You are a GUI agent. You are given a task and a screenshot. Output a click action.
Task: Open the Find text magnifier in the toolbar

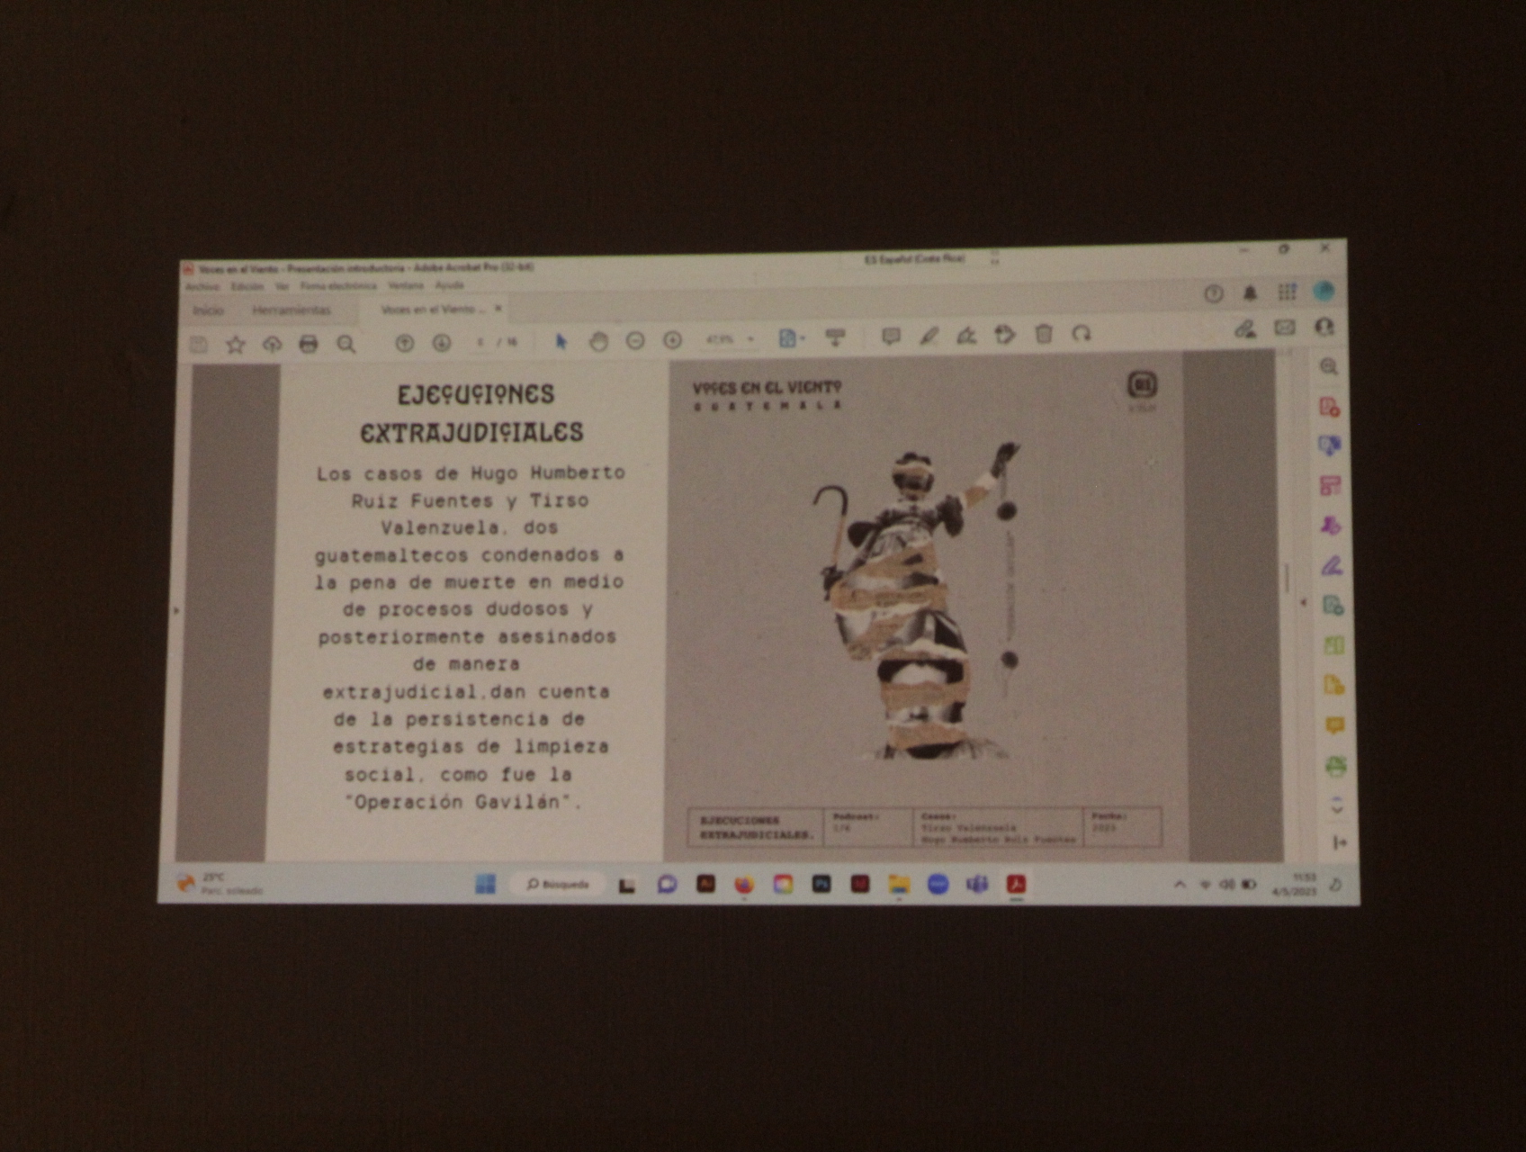pos(346,344)
